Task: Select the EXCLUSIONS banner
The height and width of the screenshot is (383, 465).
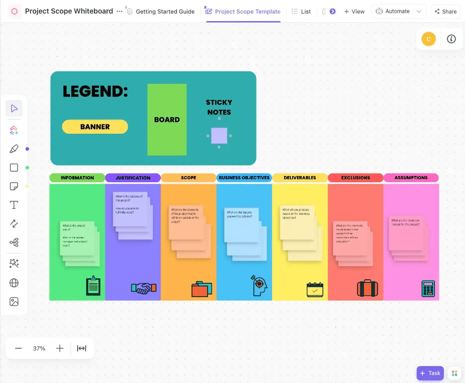Action: pyautogui.click(x=356, y=178)
